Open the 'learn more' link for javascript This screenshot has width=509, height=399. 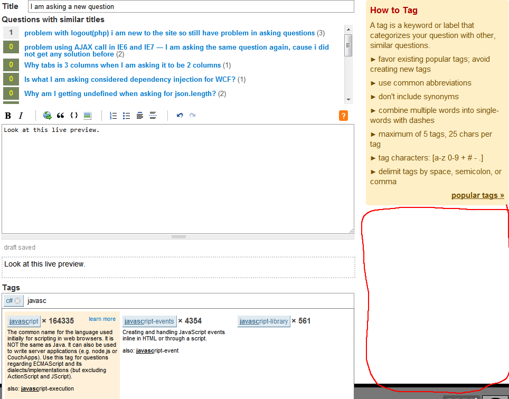pos(102,319)
